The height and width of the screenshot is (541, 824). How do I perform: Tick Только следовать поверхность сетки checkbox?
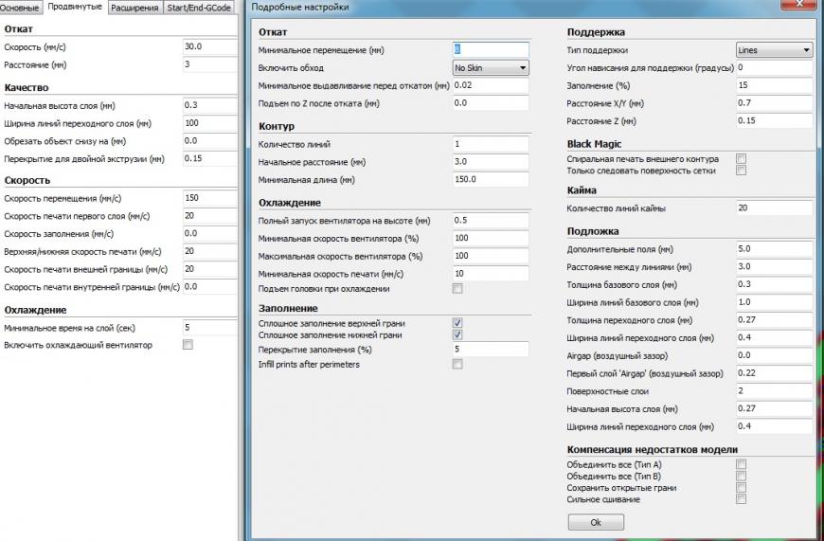click(x=741, y=170)
